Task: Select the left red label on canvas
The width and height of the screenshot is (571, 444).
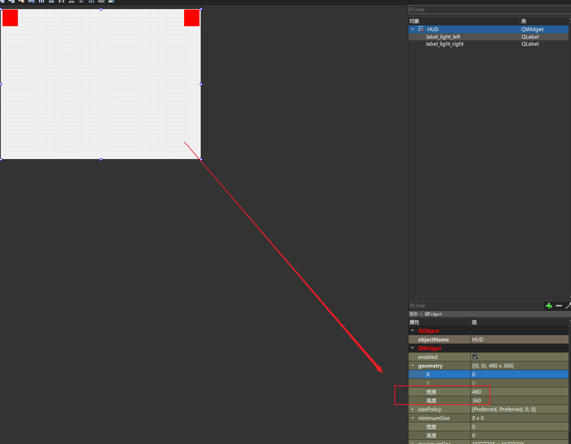Action: (10, 18)
